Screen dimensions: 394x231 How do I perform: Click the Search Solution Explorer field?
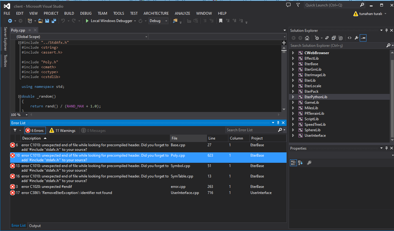click(338, 46)
